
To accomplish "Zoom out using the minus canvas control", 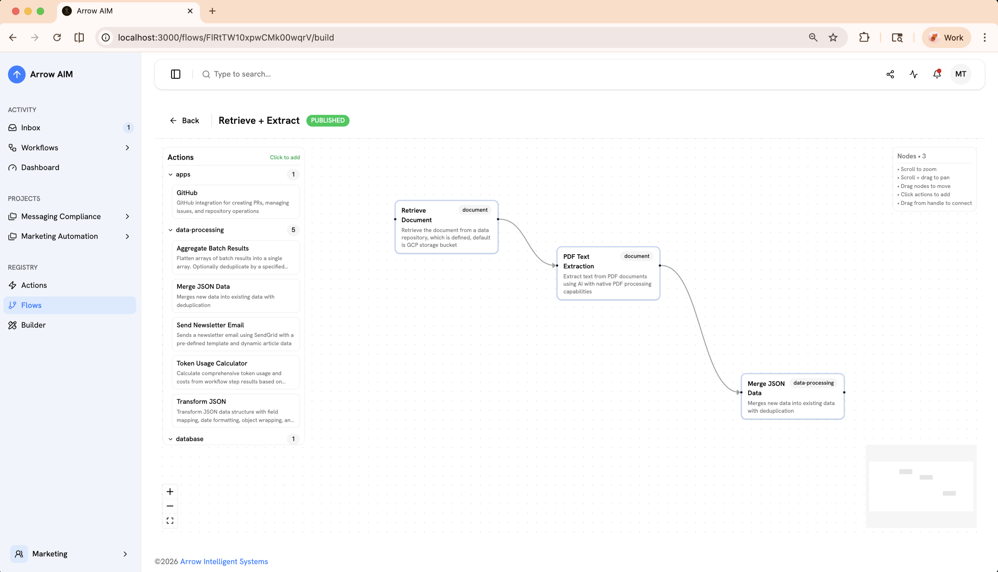I will [x=170, y=506].
